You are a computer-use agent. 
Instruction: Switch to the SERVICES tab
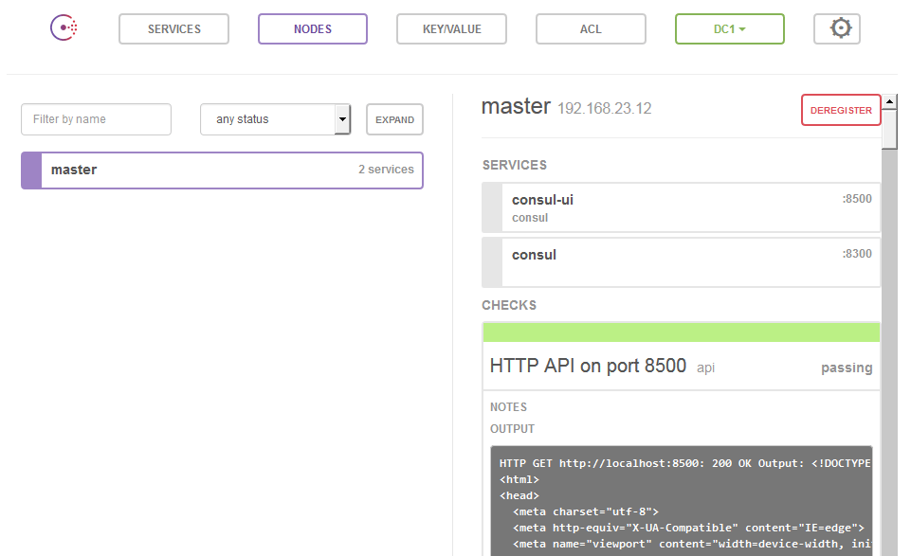click(173, 28)
